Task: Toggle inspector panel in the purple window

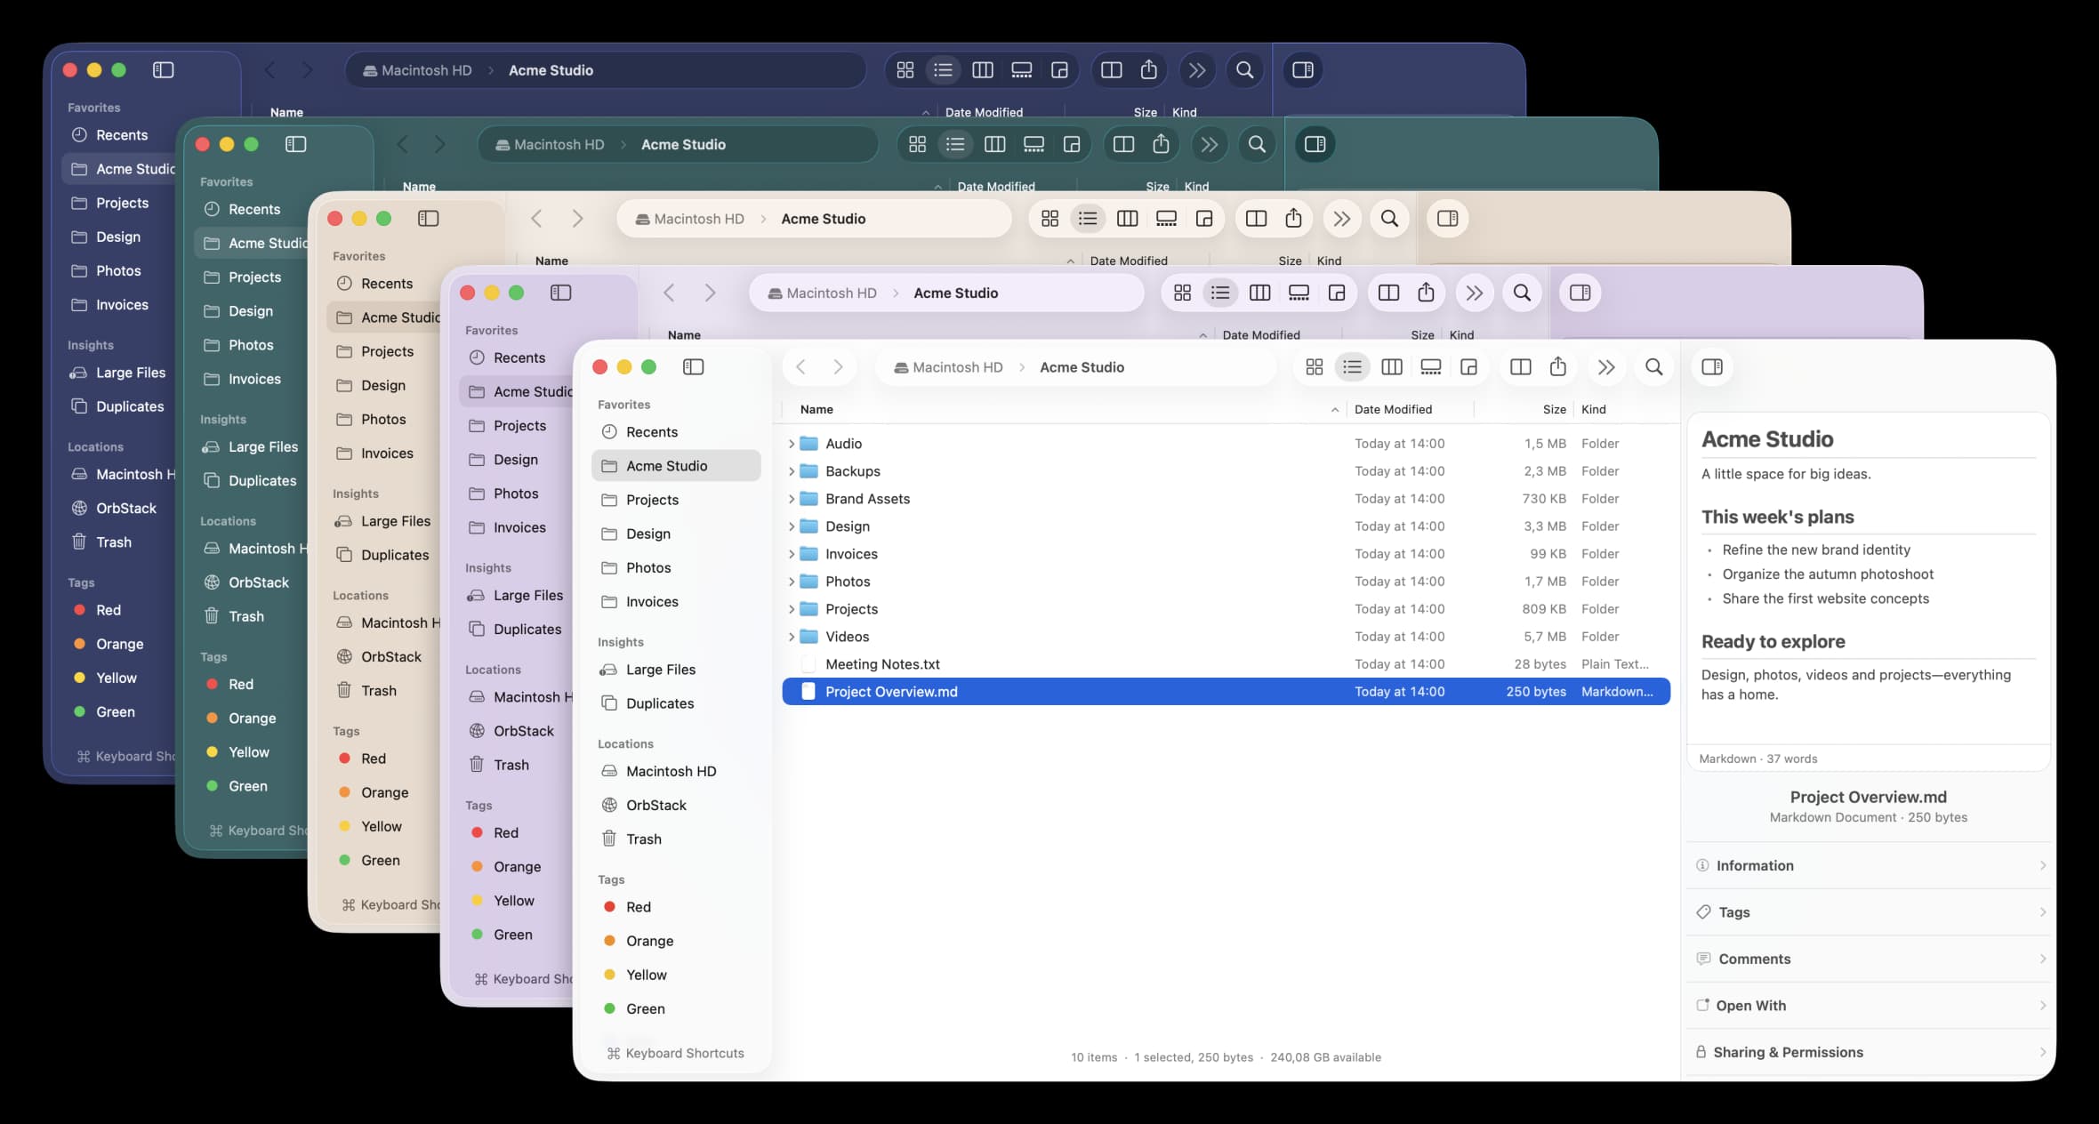Action: [1580, 293]
